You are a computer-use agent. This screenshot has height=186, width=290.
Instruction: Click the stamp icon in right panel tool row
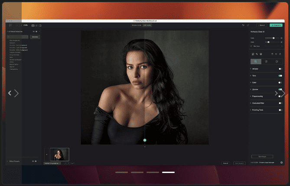click(272, 54)
